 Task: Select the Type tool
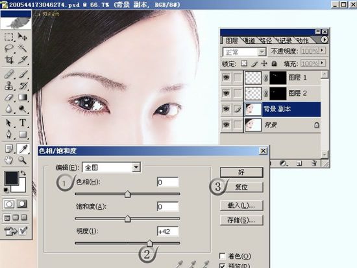[22, 123]
